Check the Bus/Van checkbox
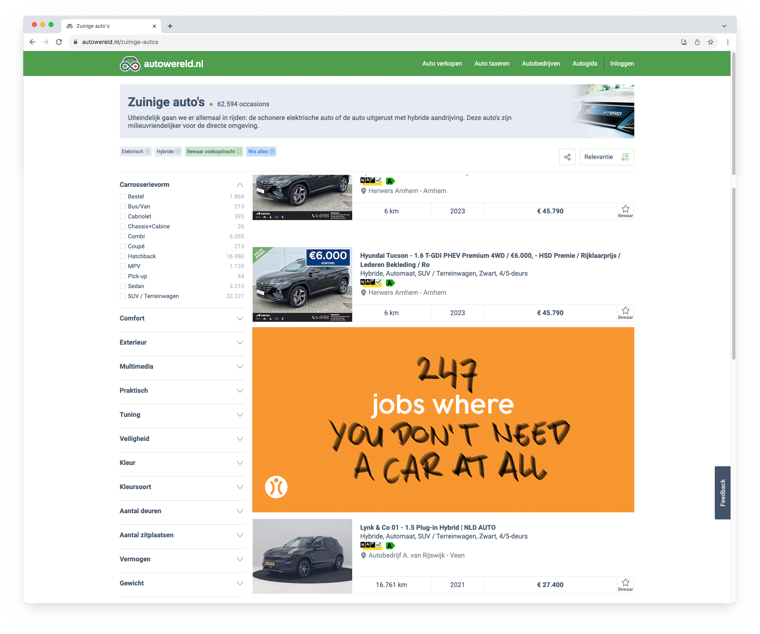Screen dimensions: 760x634 point(123,206)
